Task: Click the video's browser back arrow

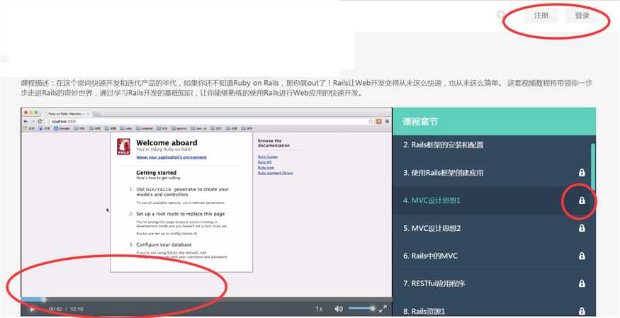Action: [26, 121]
